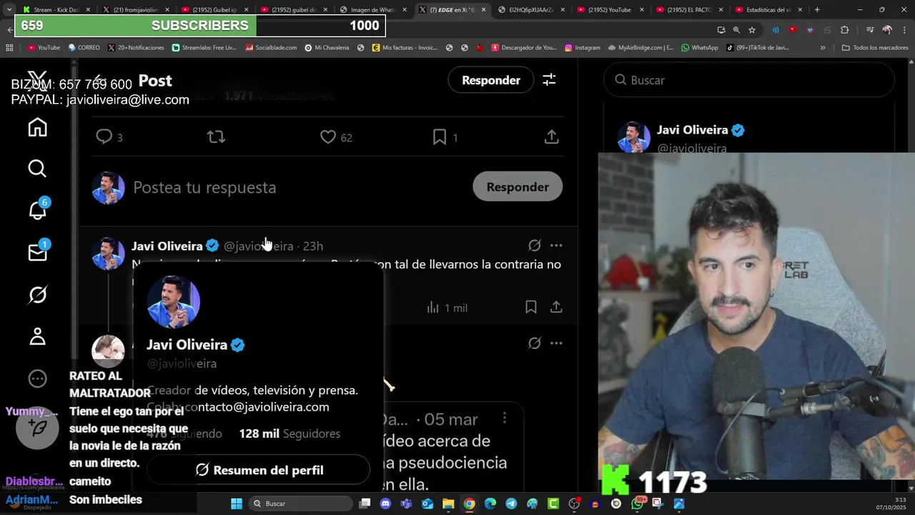Open notifications bell with badge 6
Viewport: 915px width, 515px height.
37,210
